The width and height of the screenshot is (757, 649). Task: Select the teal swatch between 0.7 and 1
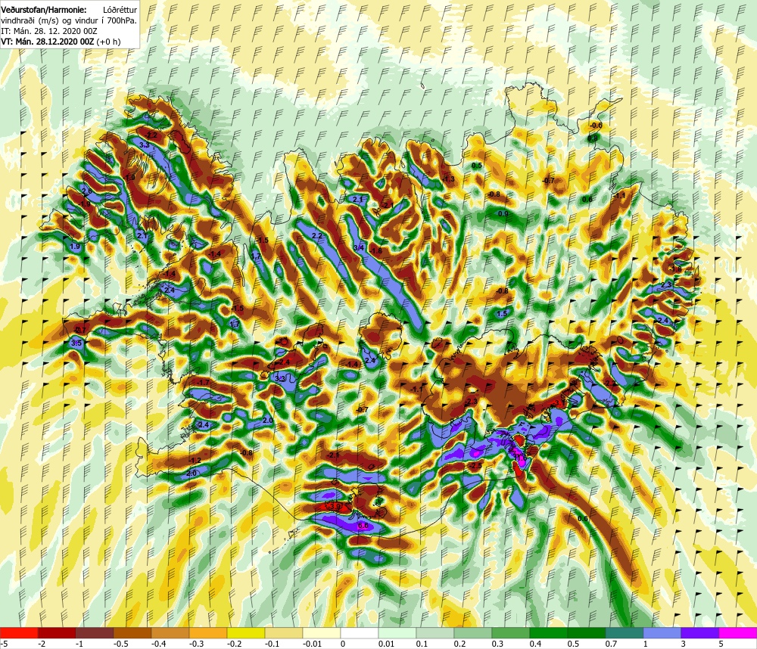pos(625,632)
